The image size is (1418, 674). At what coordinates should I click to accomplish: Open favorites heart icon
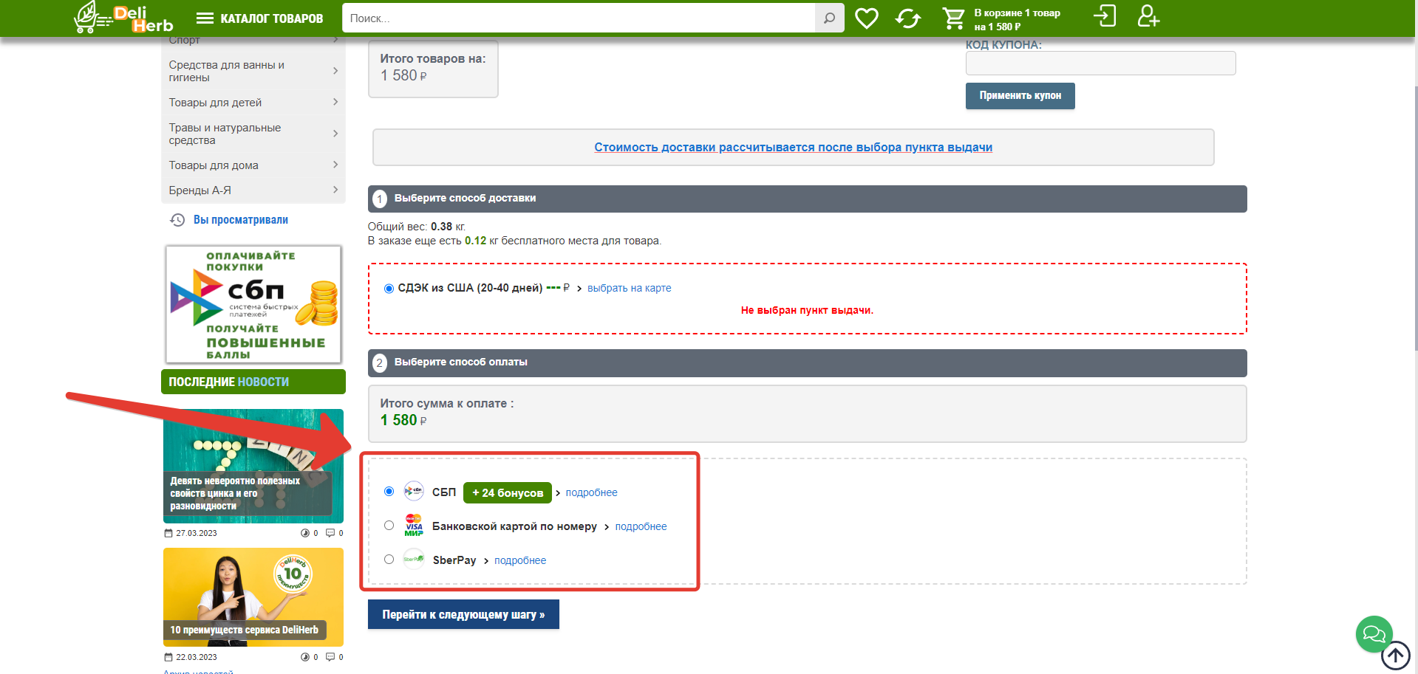867,18
